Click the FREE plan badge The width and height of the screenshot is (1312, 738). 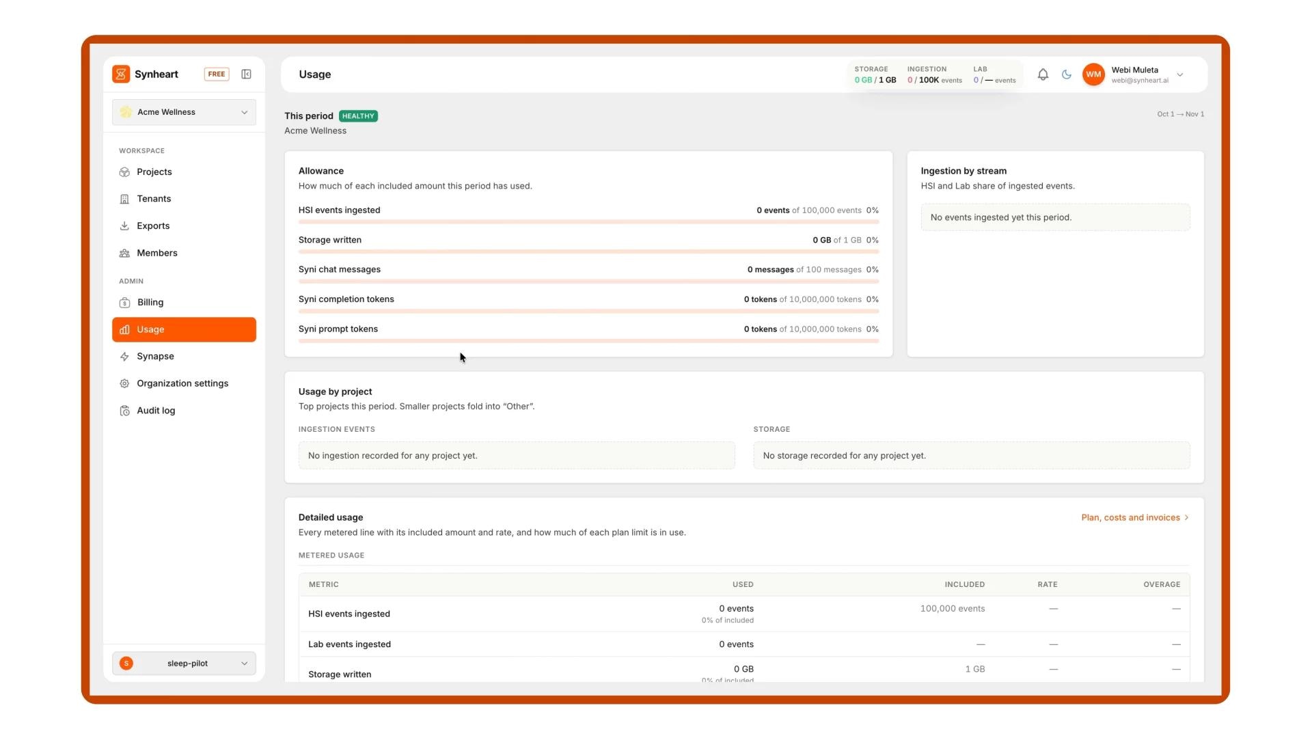click(217, 74)
